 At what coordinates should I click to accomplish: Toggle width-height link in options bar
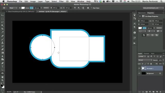[x=61, y=8]
